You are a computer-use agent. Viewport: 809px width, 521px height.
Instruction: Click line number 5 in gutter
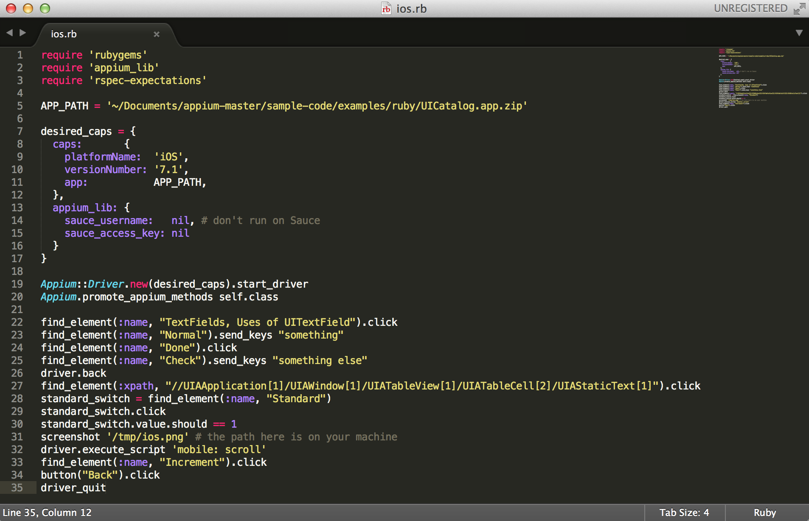tap(20, 106)
